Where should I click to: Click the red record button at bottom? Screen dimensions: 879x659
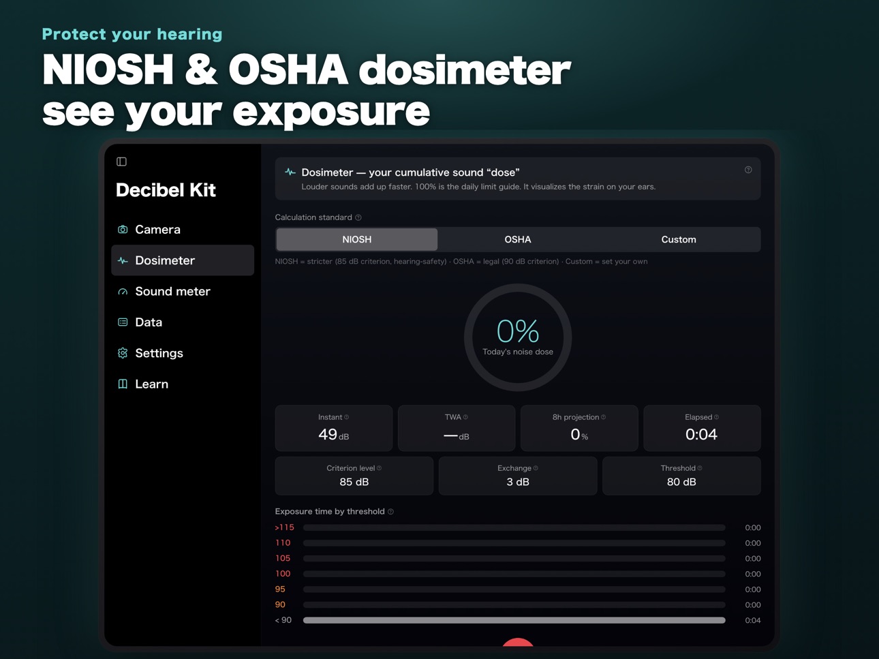tap(518, 642)
